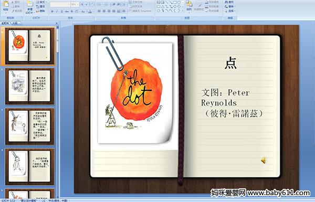Open the font color picker

[x=90, y=12]
